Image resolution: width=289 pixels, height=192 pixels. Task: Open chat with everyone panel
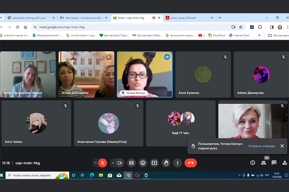pos(274,163)
